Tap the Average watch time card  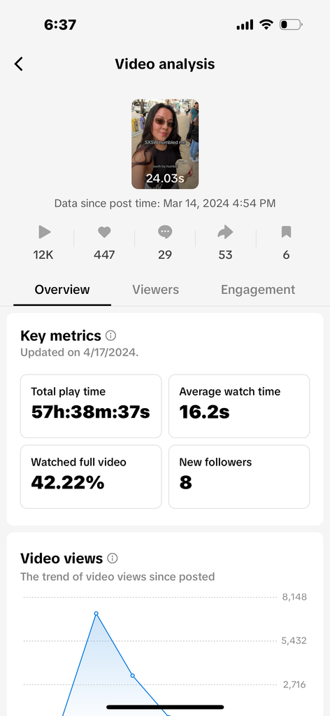[239, 406]
